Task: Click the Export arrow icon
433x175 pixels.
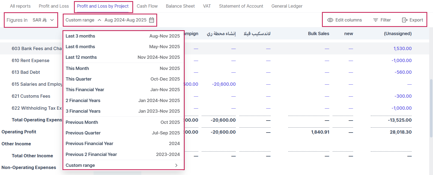Action: pos(405,20)
